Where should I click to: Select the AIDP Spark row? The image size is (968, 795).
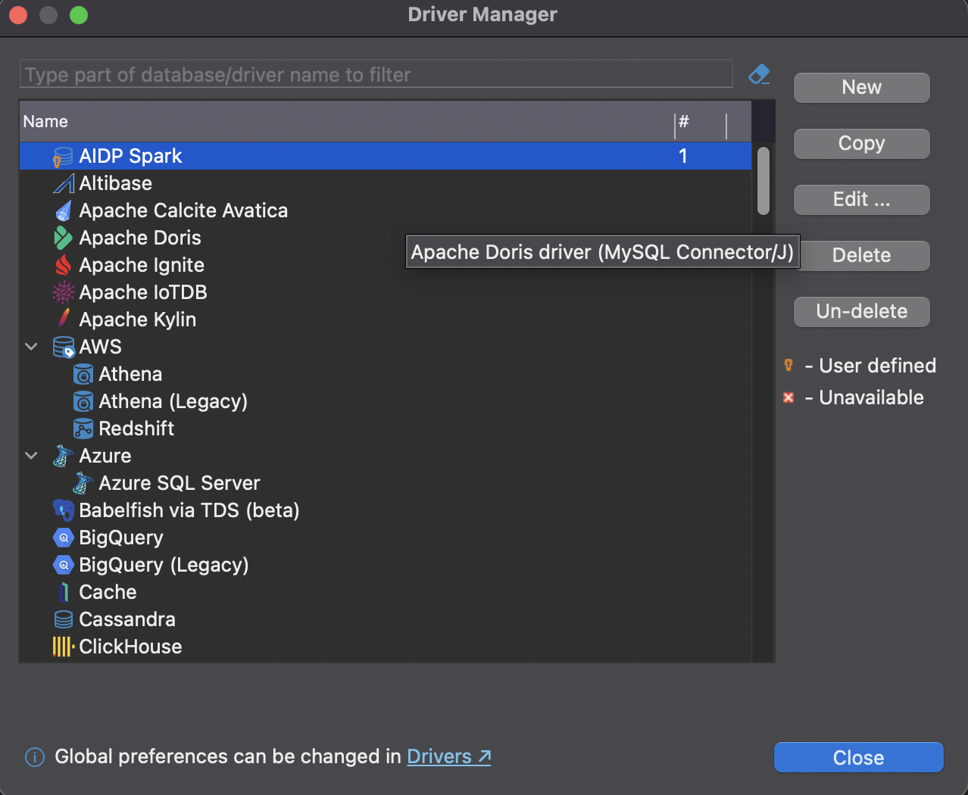point(386,156)
